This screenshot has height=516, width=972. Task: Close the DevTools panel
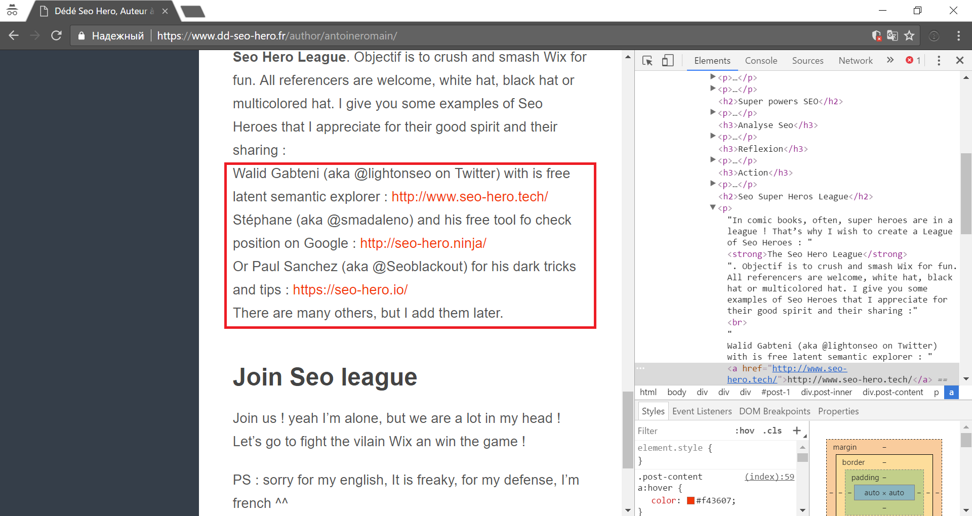(959, 60)
